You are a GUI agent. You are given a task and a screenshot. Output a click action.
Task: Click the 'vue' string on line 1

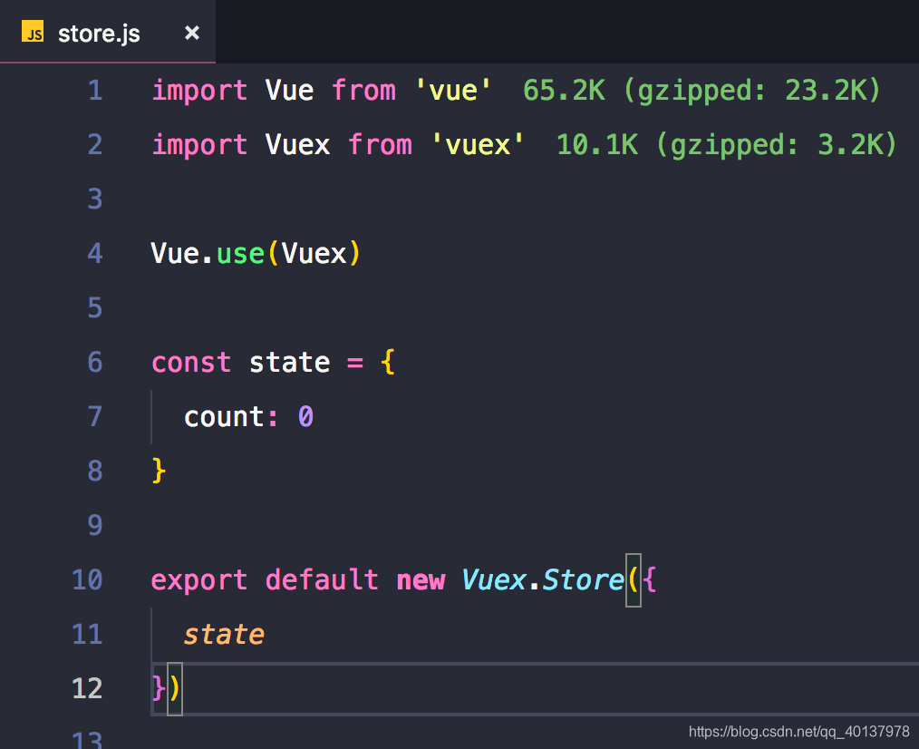[453, 91]
